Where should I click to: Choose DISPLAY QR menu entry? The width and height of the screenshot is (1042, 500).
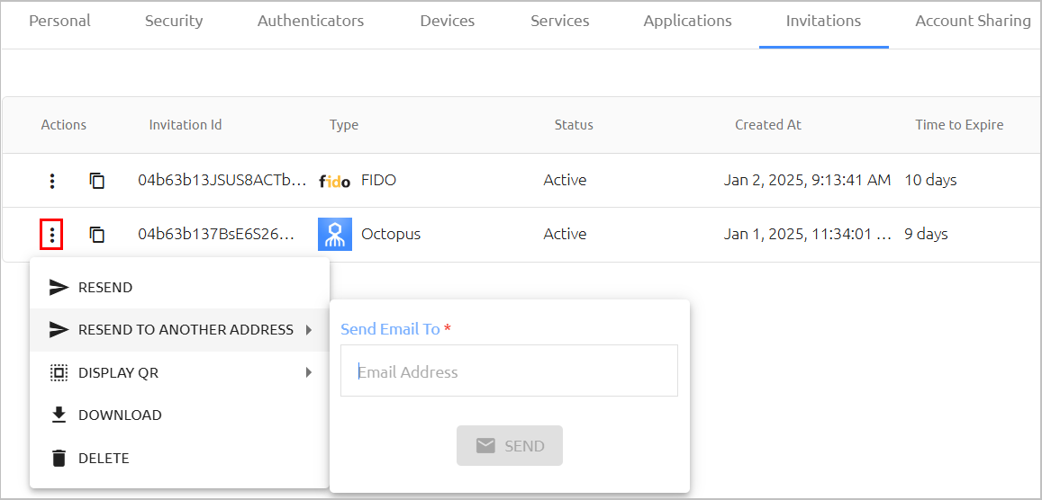coord(179,372)
